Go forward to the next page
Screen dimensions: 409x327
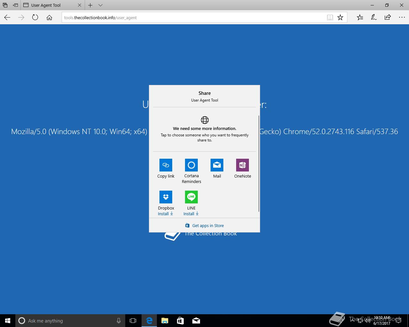click(x=21, y=18)
